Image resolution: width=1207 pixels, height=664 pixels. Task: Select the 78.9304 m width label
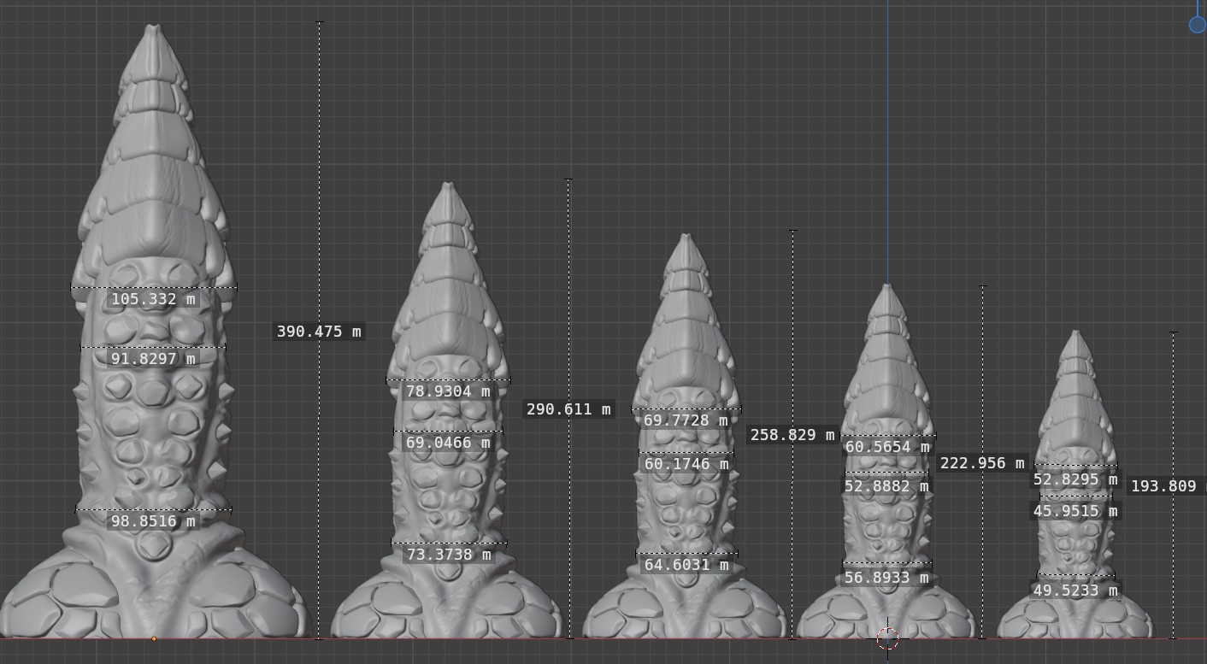[448, 391]
